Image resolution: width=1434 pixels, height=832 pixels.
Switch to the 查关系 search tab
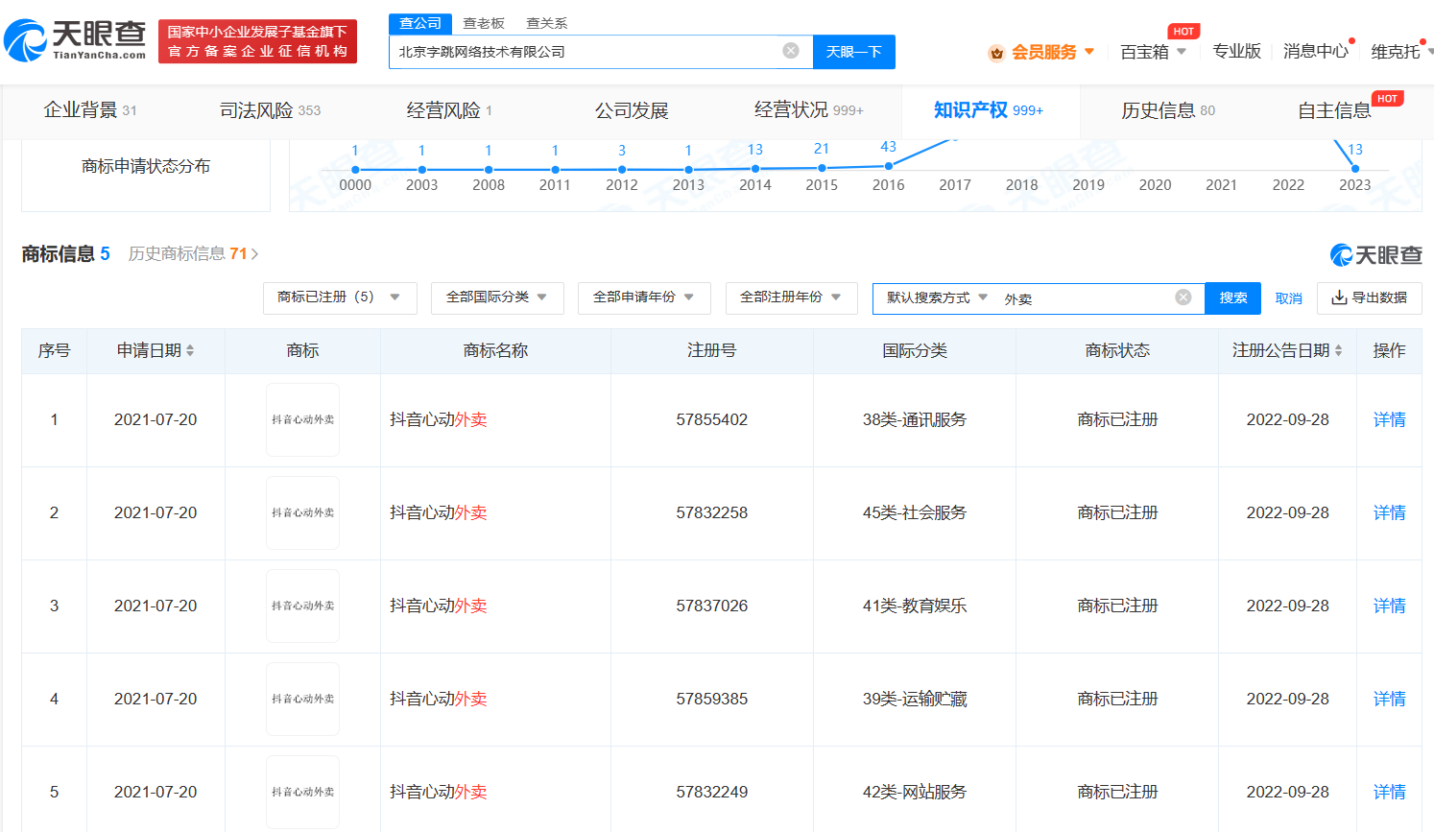tap(547, 23)
